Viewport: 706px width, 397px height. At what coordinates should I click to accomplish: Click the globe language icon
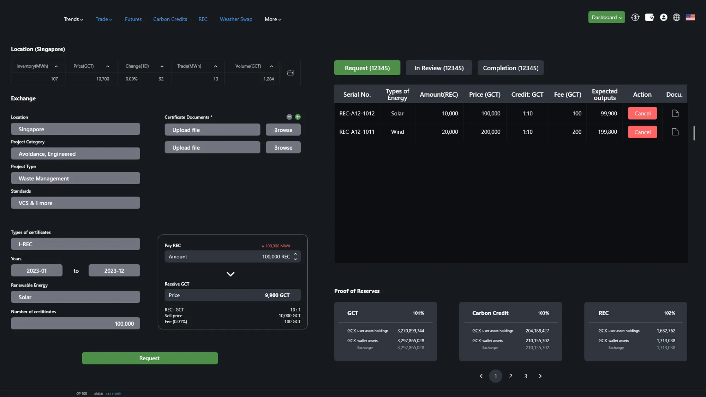[676, 17]
